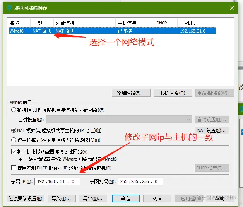The width and height of the screenshot is (243, 207).
Task: Enable 使用本地 DHCP 服务 checkbox
Action: (x=14, y=168)
